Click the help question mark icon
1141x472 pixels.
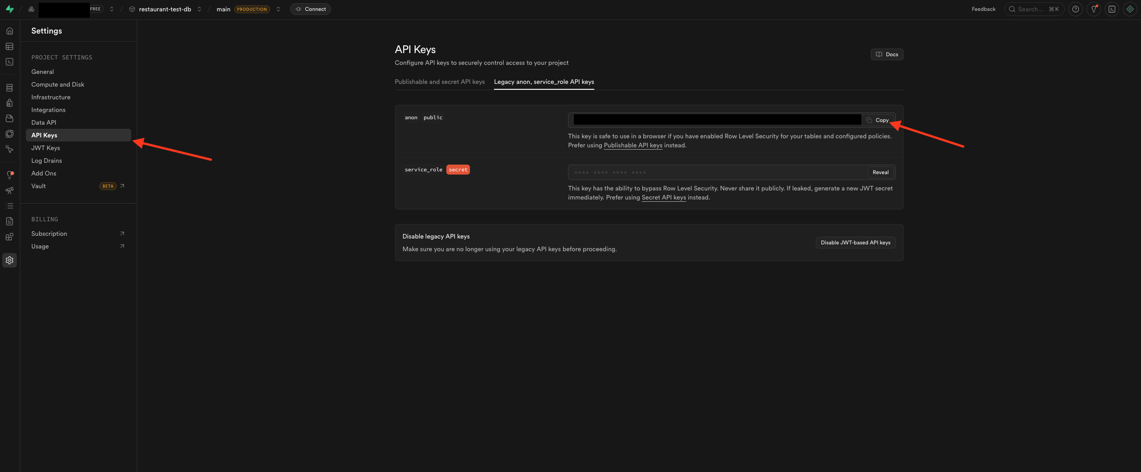pos(1075,9)
